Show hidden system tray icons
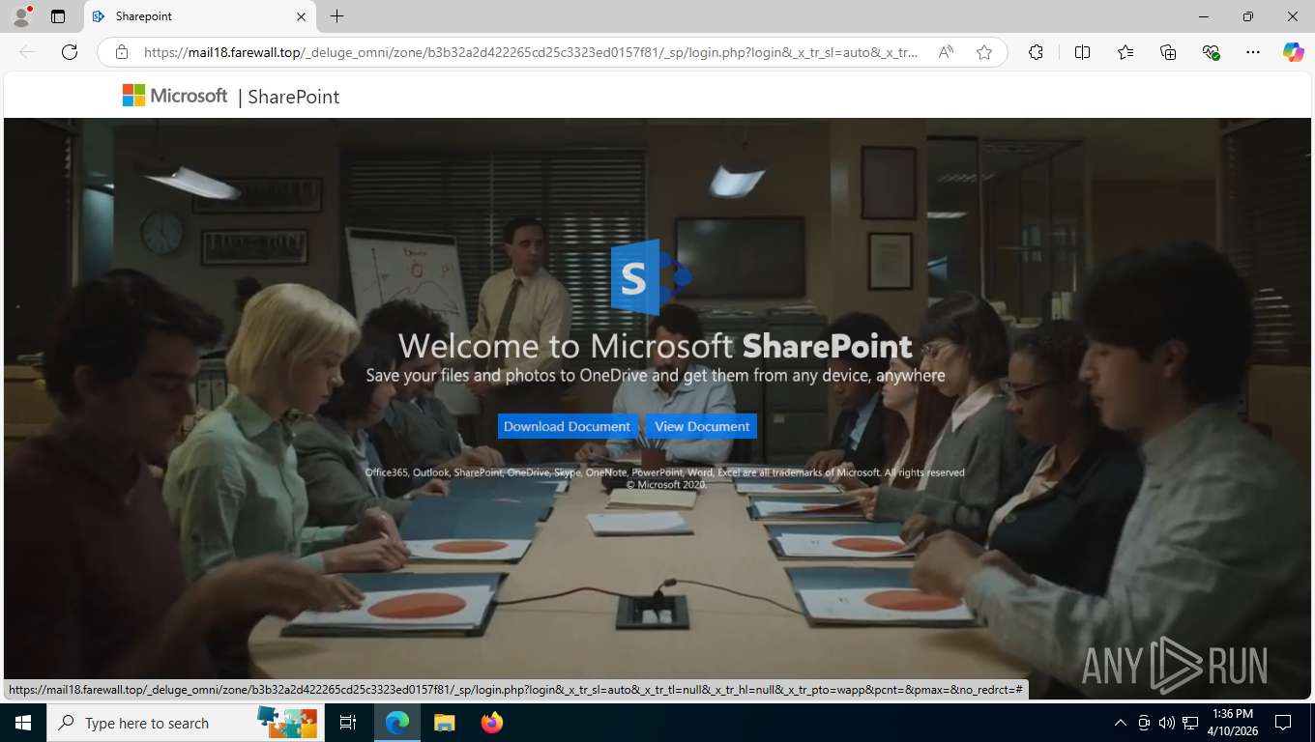Viewport: 1315px width, 742px height. 1121,723
